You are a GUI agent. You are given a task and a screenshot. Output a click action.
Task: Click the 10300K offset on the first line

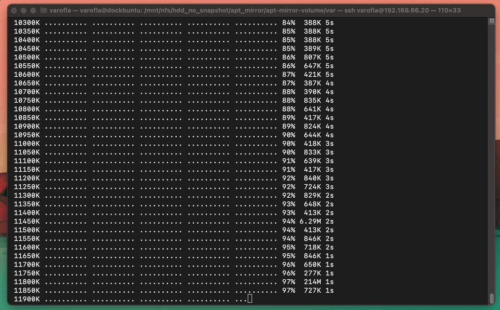pyautogui.click(x=27, y=23)
